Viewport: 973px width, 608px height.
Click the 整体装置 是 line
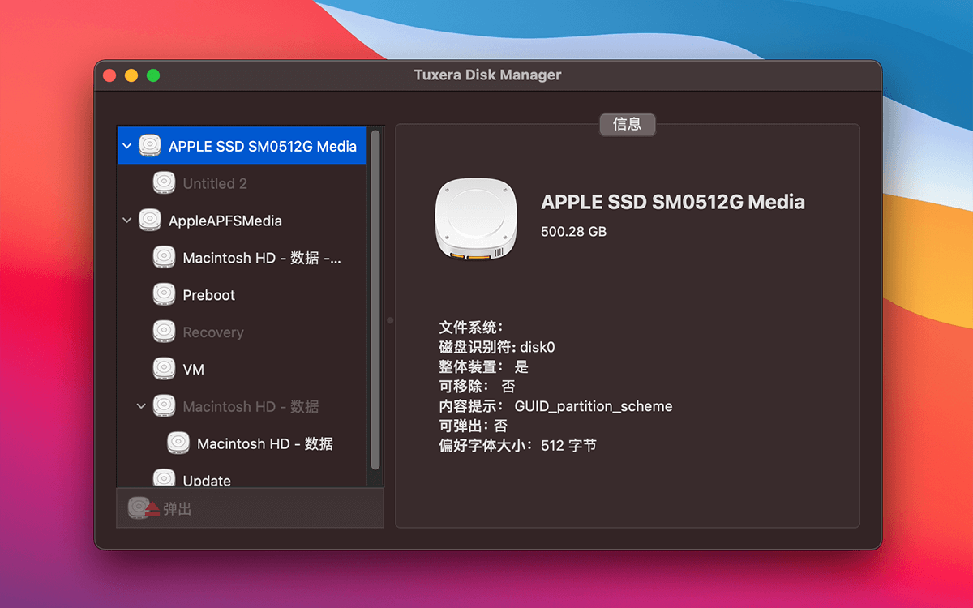(483, 366)
